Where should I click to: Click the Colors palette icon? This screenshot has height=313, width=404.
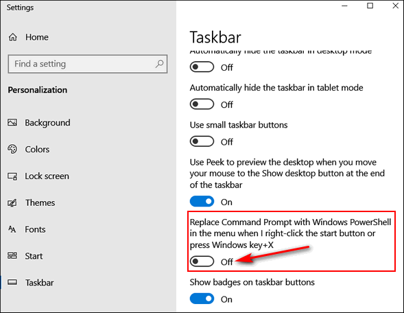[x=12, y=149]
